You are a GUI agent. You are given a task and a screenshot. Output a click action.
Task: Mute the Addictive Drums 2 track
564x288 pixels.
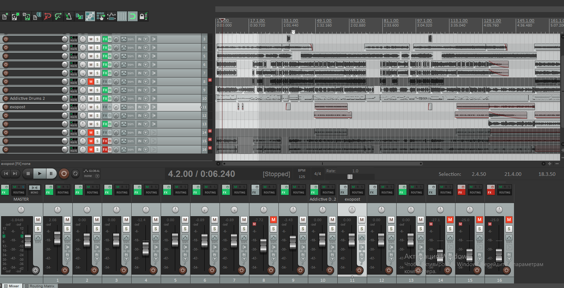click(91, 98)
